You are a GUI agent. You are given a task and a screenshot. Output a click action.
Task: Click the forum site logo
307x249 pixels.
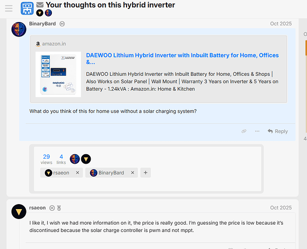pyautogui.click(x=27, y=8)
